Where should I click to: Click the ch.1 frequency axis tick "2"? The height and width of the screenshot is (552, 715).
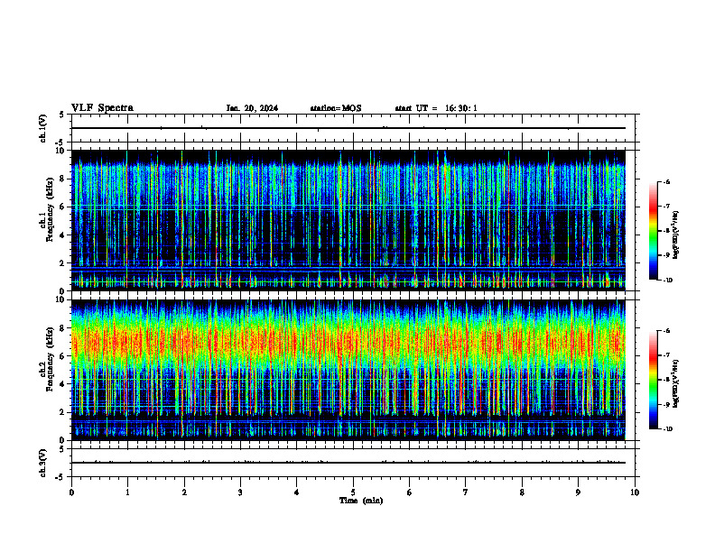62,263
